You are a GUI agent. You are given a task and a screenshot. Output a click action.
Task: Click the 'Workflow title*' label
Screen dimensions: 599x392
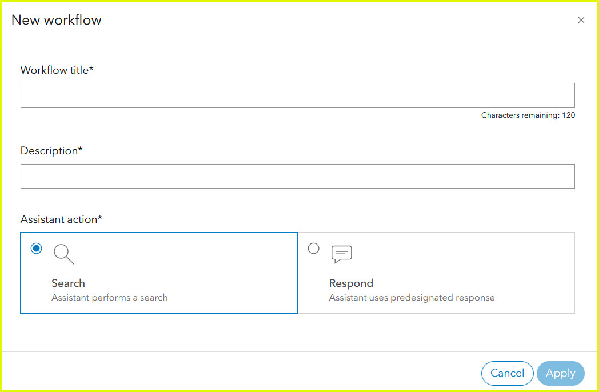coord(57,70)
